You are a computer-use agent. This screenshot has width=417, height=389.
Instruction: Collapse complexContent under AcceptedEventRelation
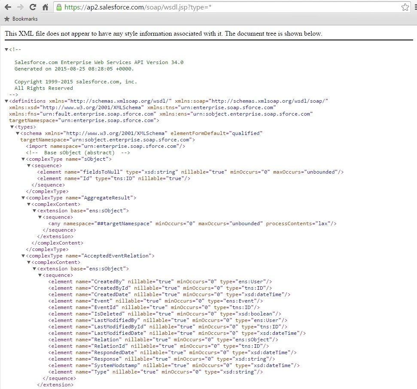coord(29,262)
